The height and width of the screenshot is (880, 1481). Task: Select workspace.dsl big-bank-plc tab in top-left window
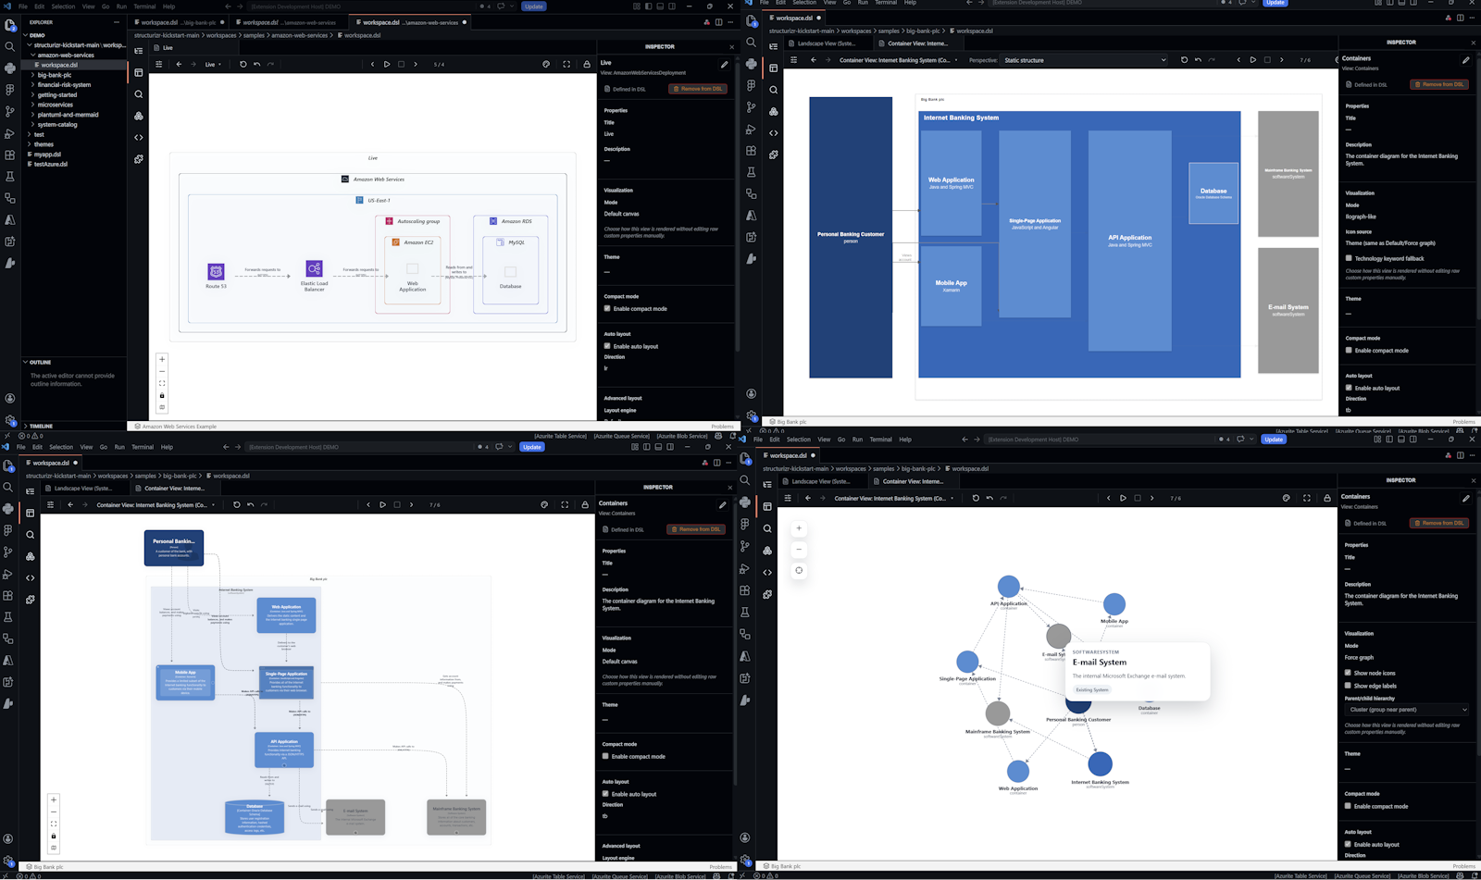click(179, 22)
